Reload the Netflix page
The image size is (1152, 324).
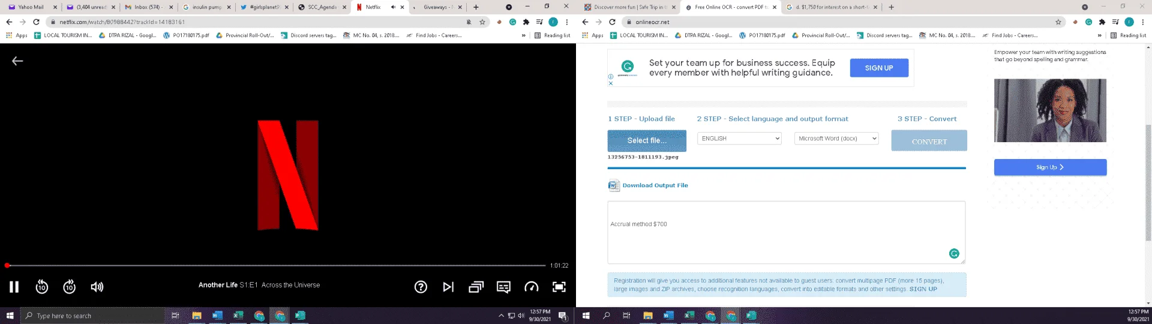click(36, 22)
